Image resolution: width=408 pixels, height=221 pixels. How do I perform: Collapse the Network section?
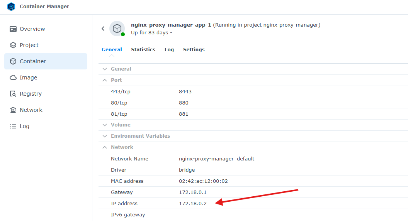(104, 147)
